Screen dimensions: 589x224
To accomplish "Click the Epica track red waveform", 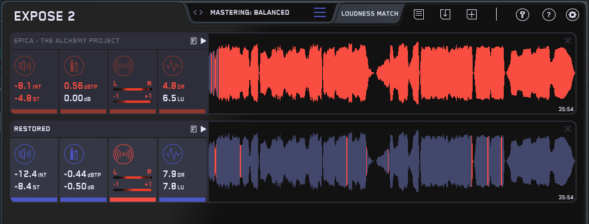I will point(392,73).
